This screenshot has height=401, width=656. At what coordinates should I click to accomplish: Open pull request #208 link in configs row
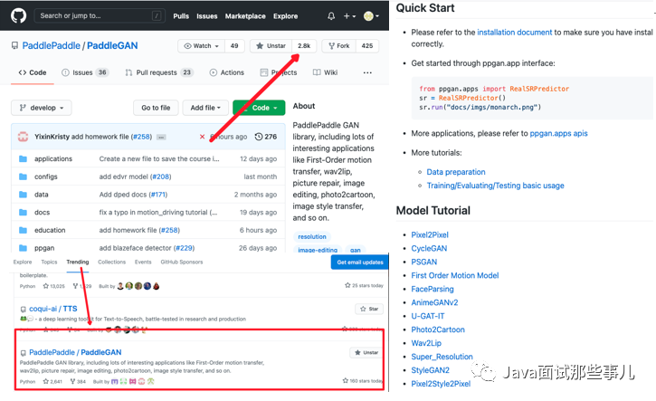[161, 177]
